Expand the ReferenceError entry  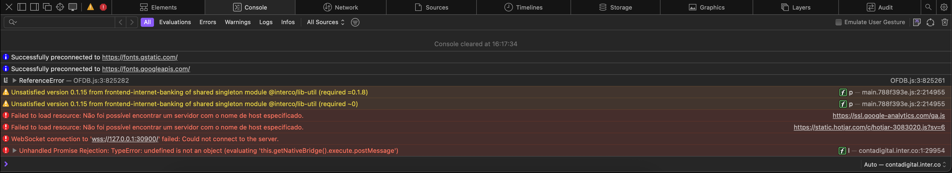(x=14, y=80)
